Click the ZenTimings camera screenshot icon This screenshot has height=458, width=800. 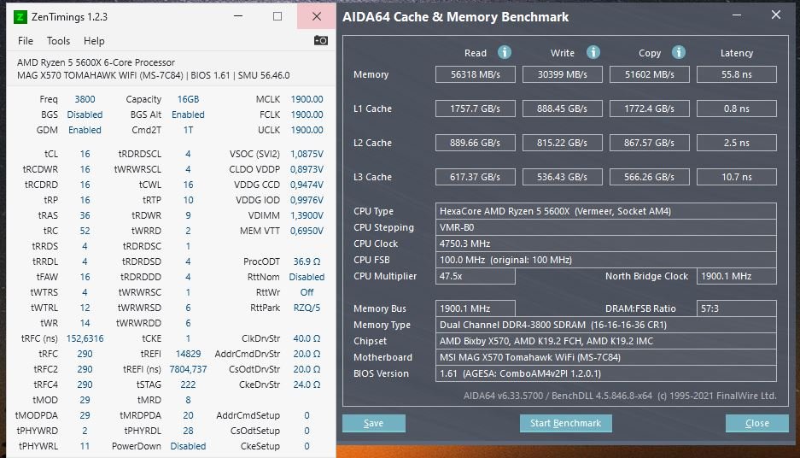pos(320,40)
